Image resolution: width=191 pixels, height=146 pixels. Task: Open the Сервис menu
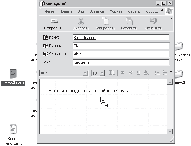pyautogui.click(x=134, y=11)
